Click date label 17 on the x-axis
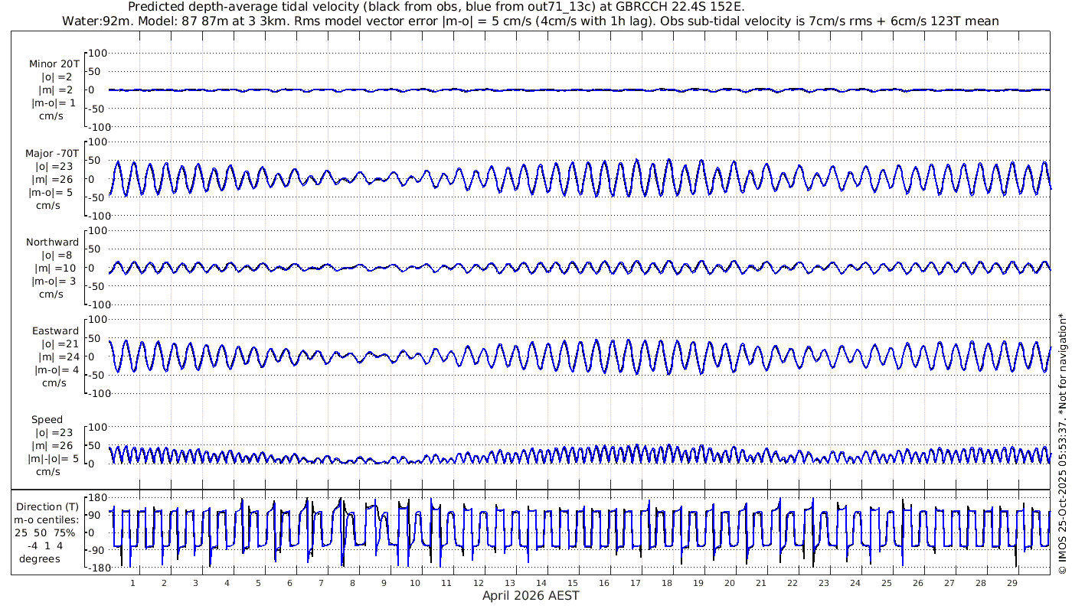Image resolution: width=1072 pixels, height=612 pixels. pos(635,583)
